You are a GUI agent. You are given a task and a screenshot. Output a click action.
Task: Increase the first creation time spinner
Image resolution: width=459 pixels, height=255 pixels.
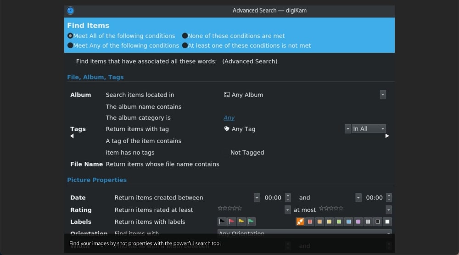click(288, 195)
